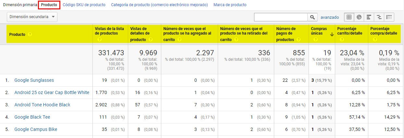Click inside the table search field
This screenshot has width=404, height=138.
coord(281,17)
